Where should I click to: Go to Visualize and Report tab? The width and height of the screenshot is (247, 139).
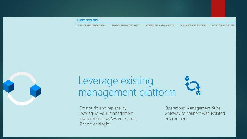coord(193,25)
